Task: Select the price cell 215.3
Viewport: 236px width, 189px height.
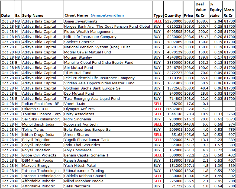Action: tap(189, 119)
